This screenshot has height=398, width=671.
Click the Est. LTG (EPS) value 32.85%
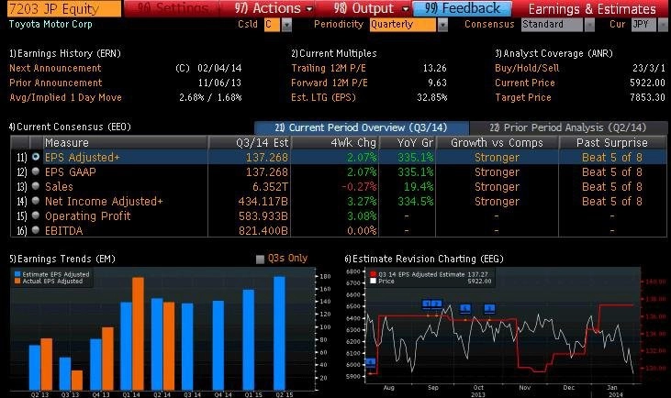click(x=432, y=97)
